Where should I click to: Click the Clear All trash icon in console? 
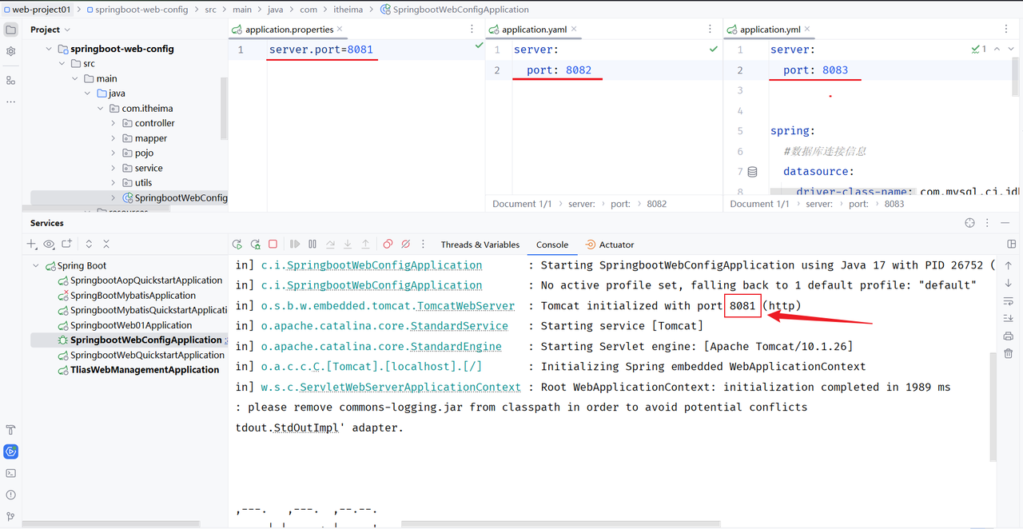1009,353
